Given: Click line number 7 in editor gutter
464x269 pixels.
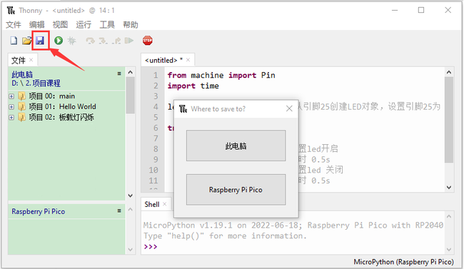Looking at the screenshot, I should coord(156,138).
